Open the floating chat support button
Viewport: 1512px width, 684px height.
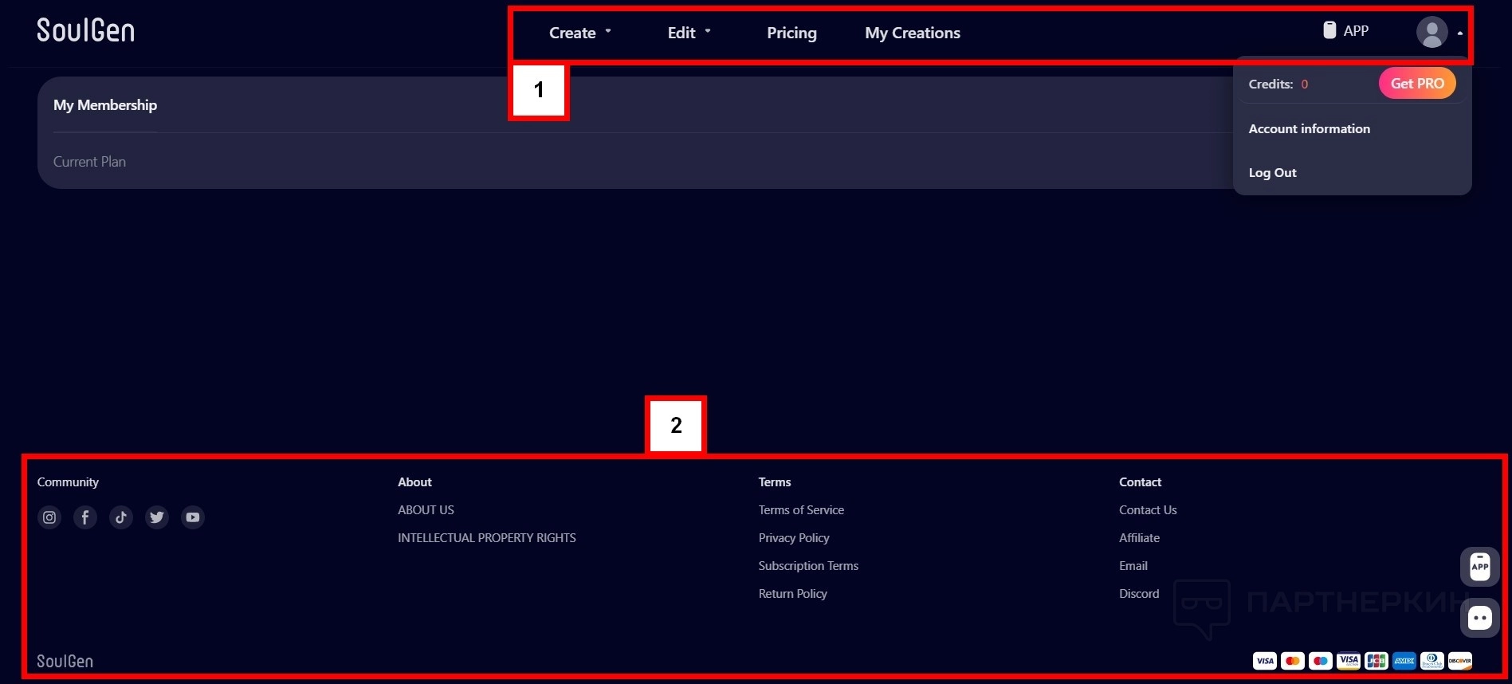click(x=1479, y=618)
